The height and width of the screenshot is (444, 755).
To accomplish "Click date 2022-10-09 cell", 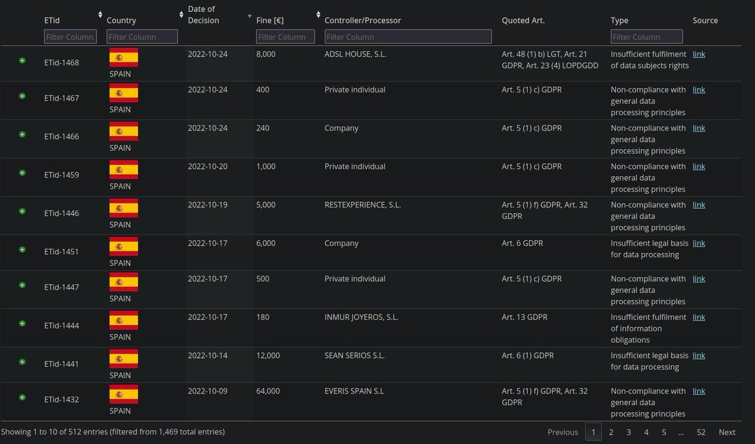I will coord(208,391).
